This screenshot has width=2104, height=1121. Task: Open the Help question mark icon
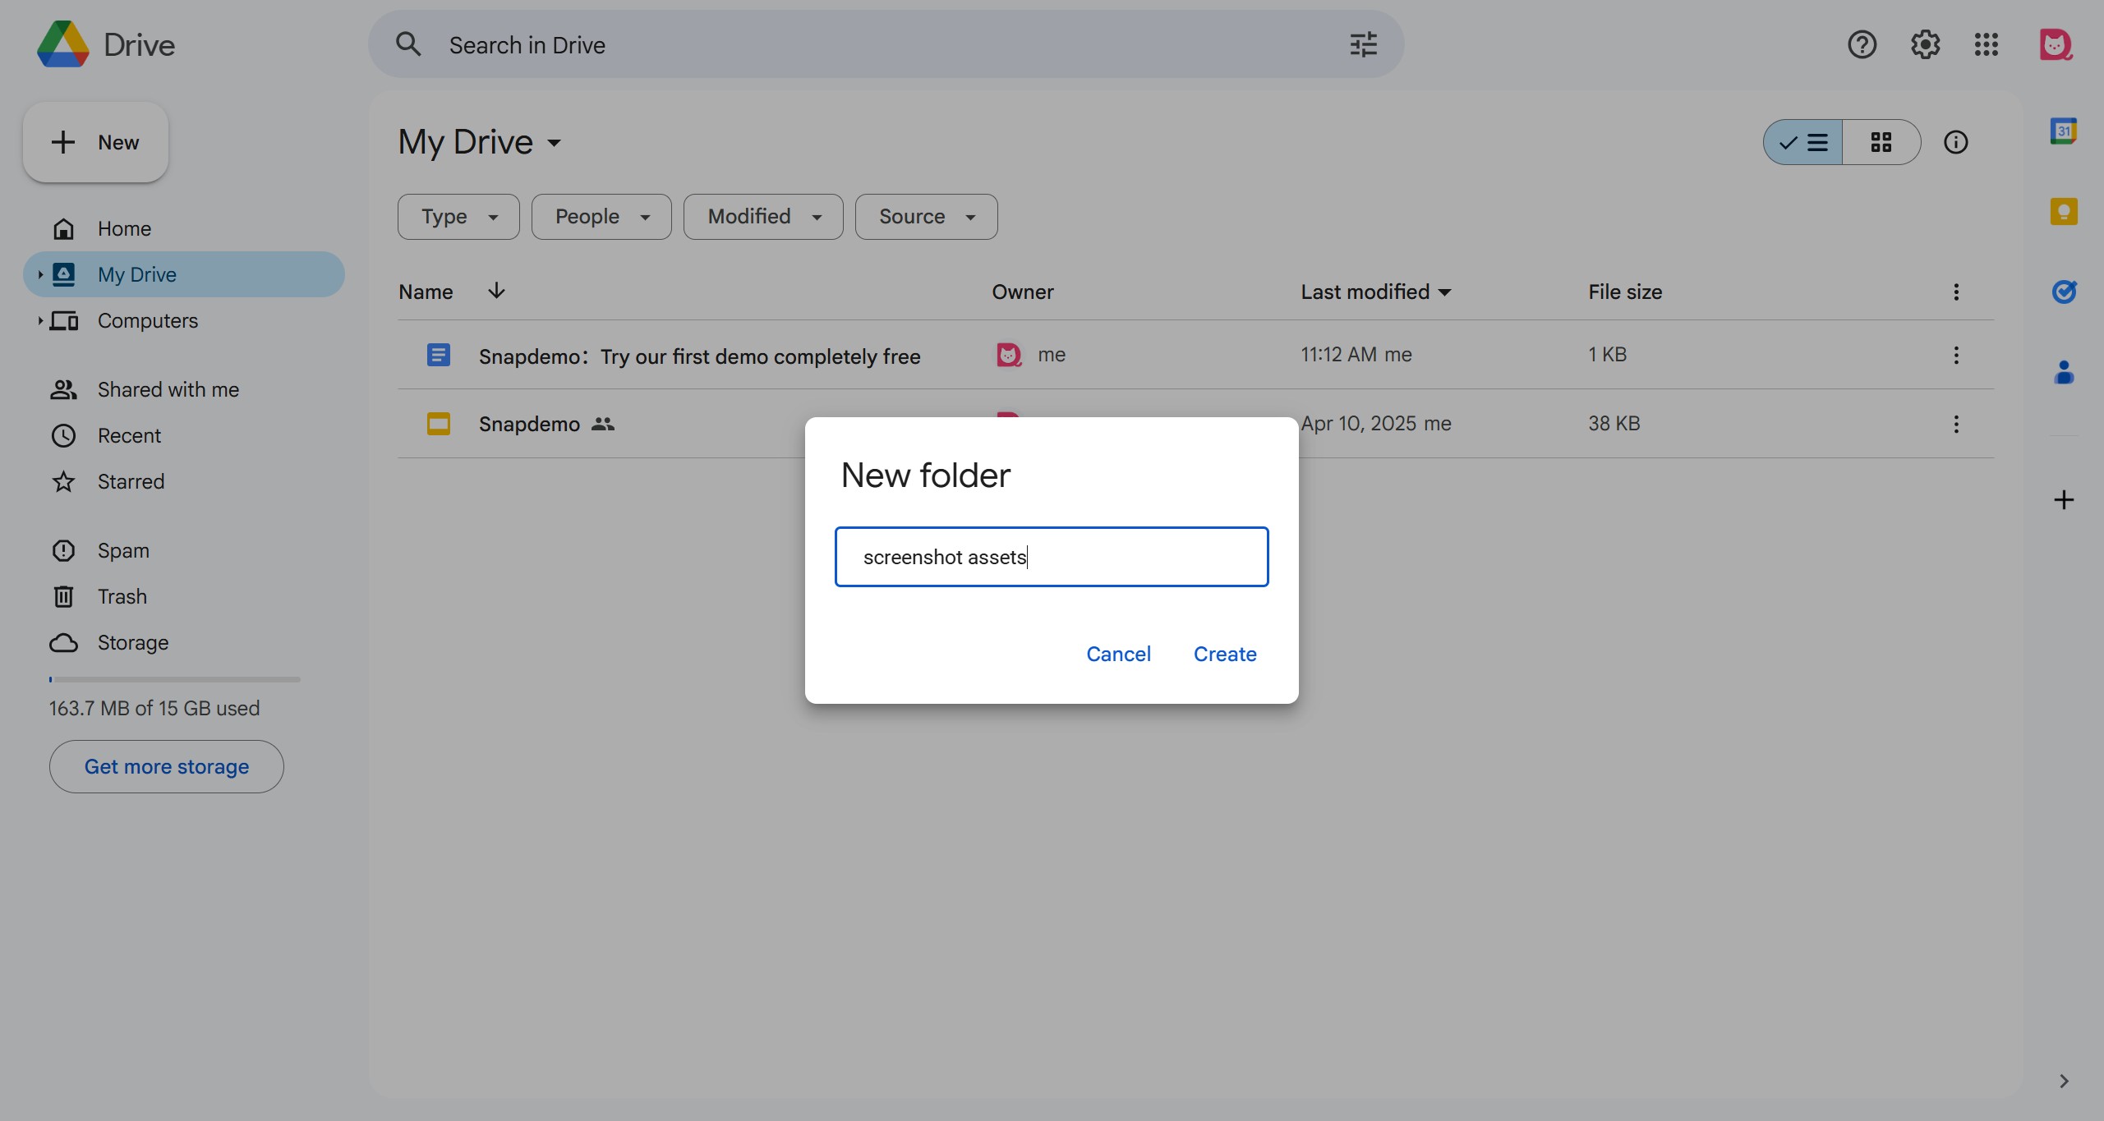[1862, 44]
